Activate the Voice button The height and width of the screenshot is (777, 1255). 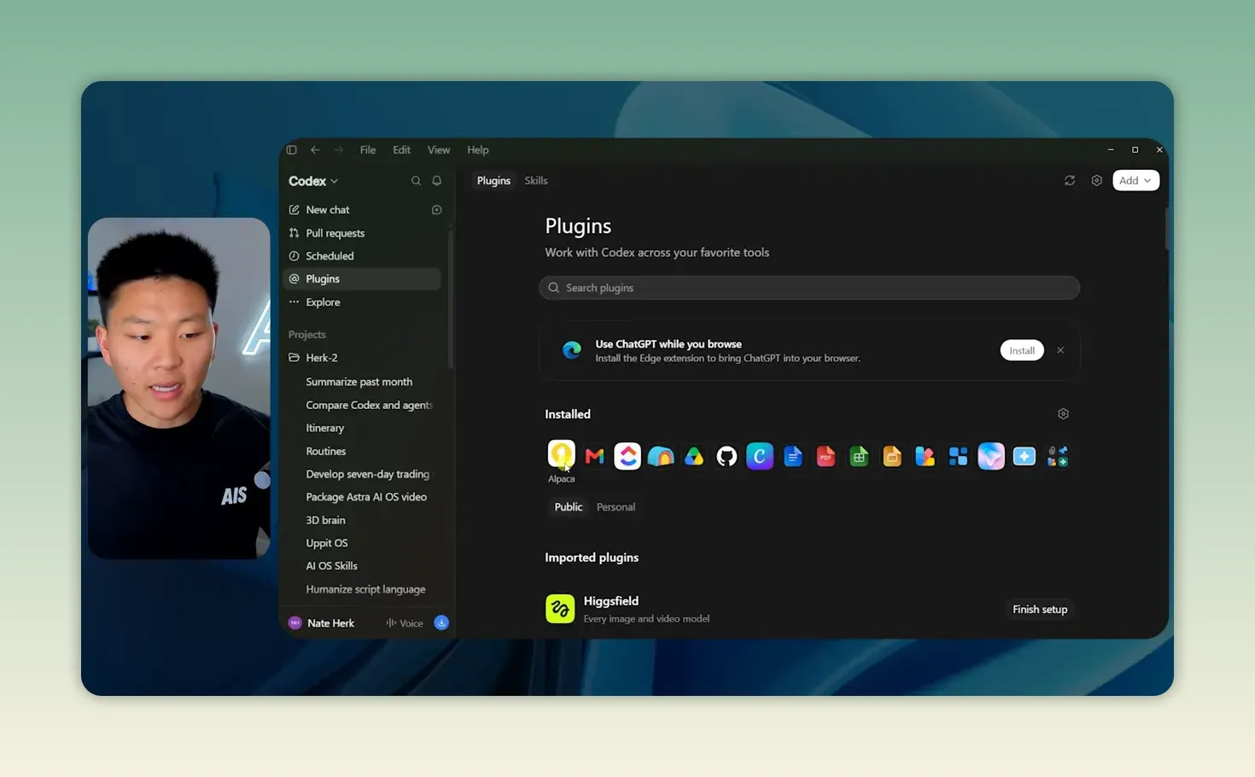tap(405, 623)
